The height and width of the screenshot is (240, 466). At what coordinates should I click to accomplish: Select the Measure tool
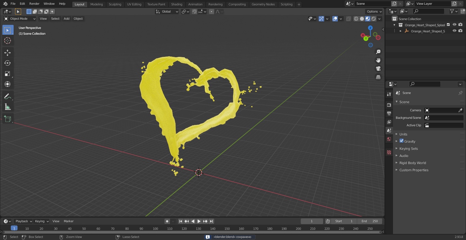tap(8, 107)
